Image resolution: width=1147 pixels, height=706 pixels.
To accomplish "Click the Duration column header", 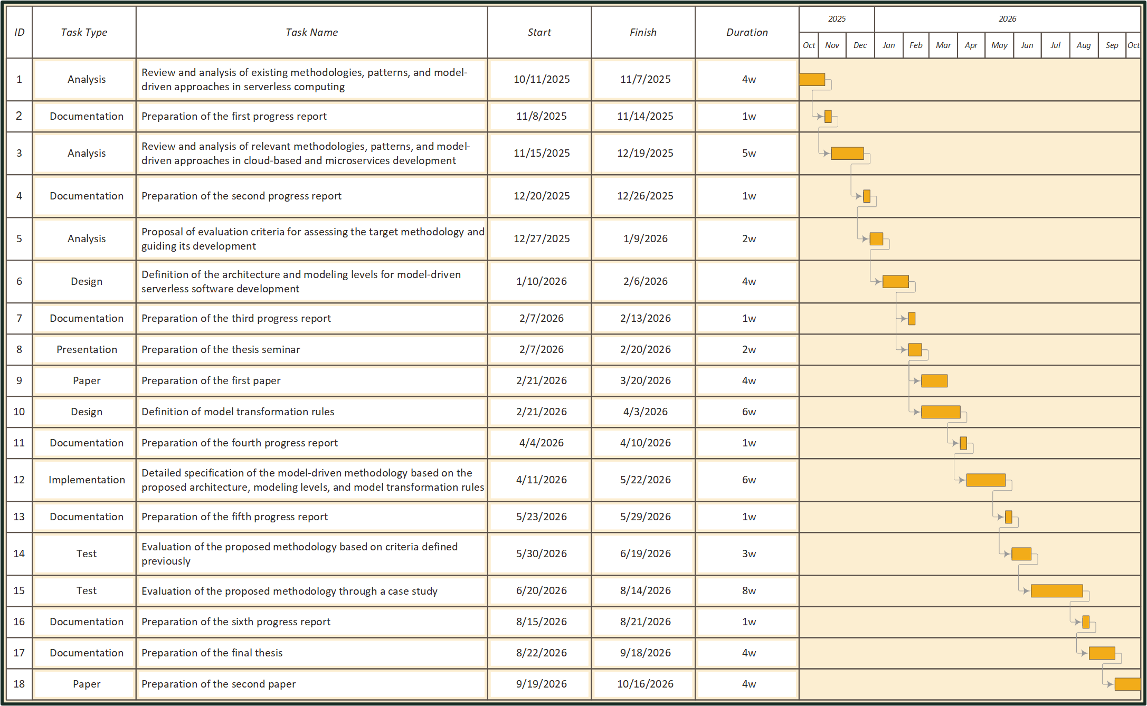I will [747, 32].
